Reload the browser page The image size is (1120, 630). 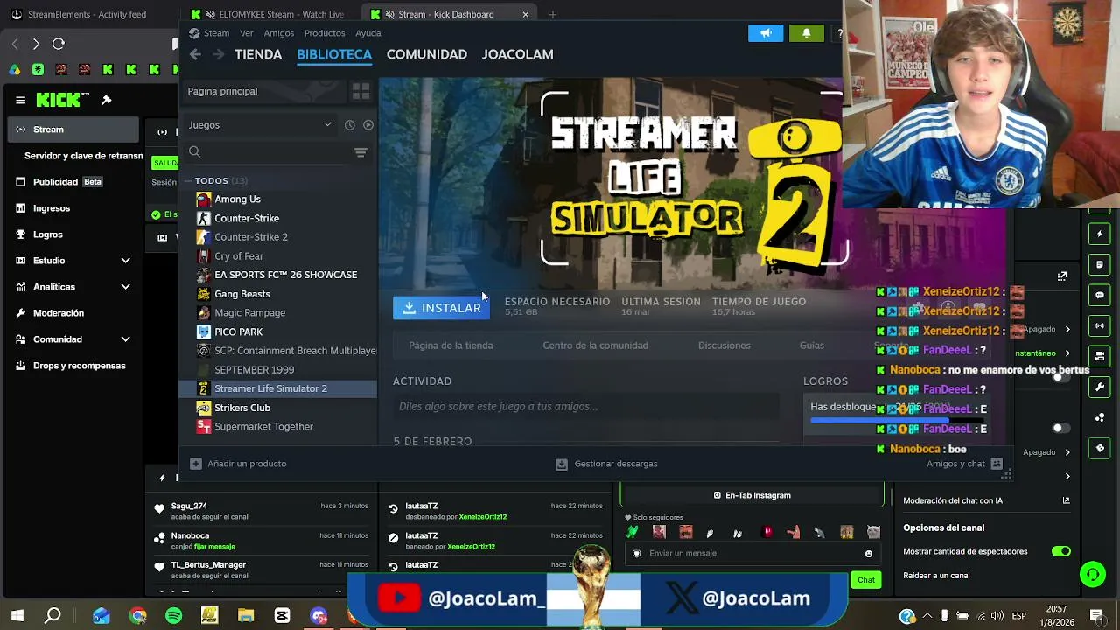[59, 44]
